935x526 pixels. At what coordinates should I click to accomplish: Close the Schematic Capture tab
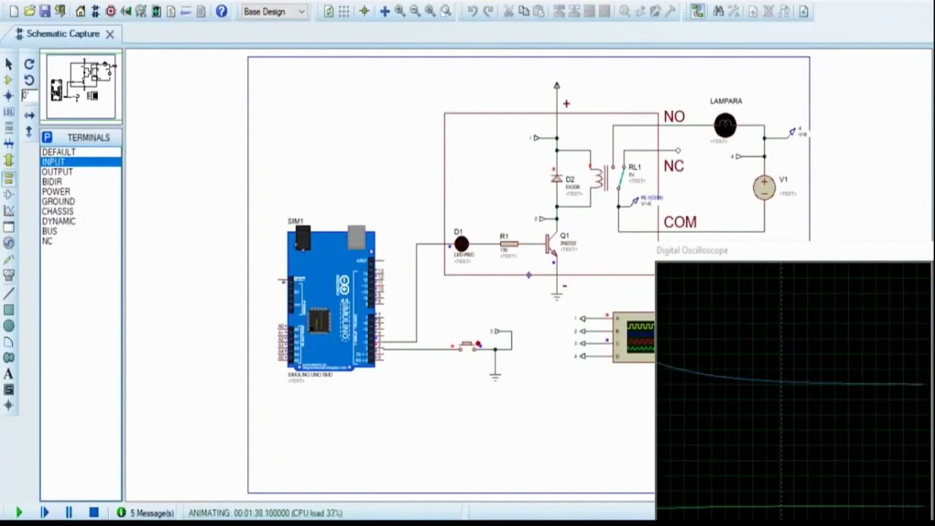(x=110, y=34)
